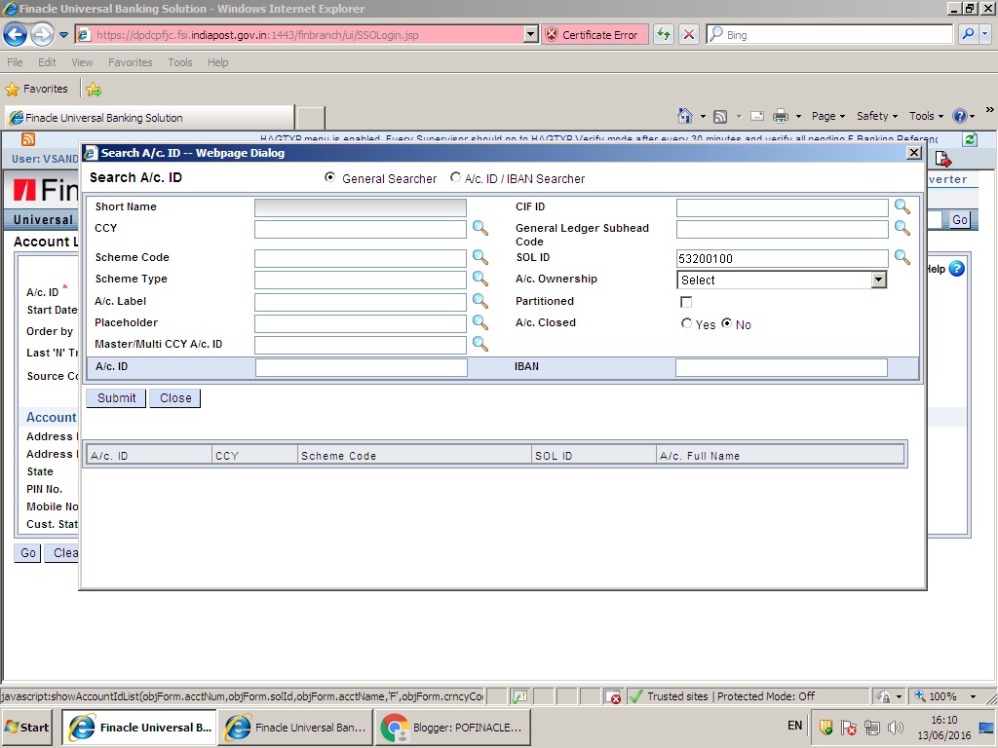Enable the Partitioned checkbox
The width and height of the screenshot is (998, 748).
(686, 302)
